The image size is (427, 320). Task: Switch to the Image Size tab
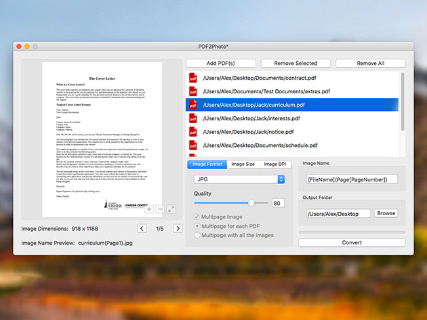(x=243, y=164)
